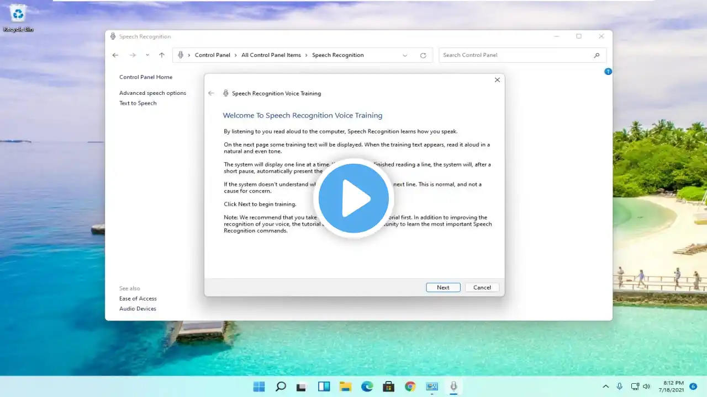Click Next to begin voice training

coord(443,287)
